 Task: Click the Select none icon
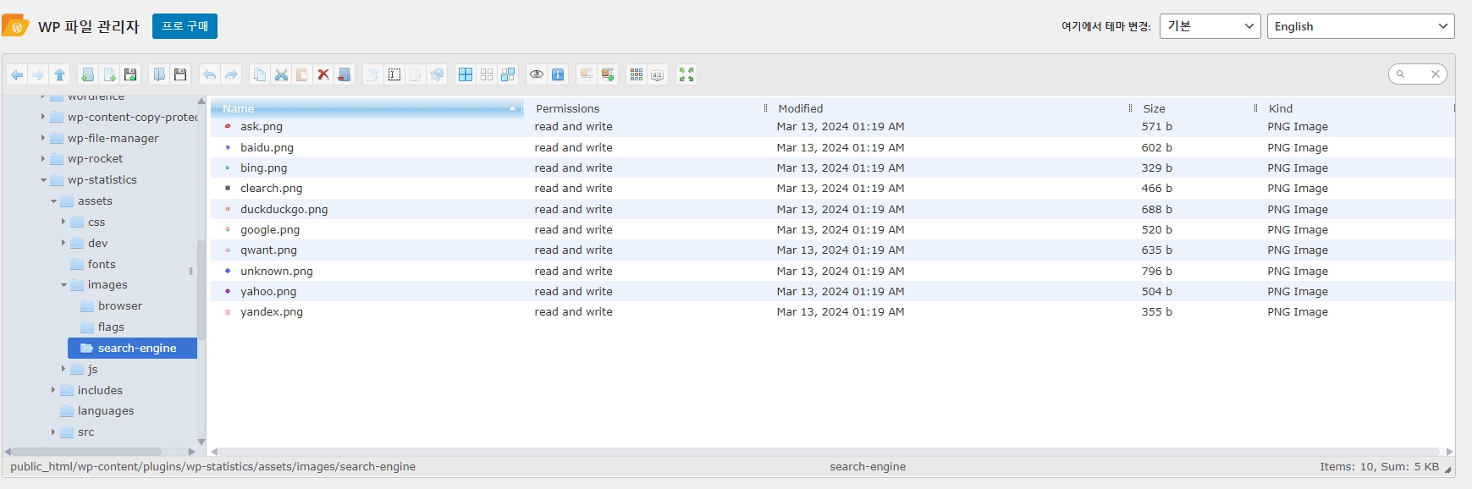(x=487, y=74)
